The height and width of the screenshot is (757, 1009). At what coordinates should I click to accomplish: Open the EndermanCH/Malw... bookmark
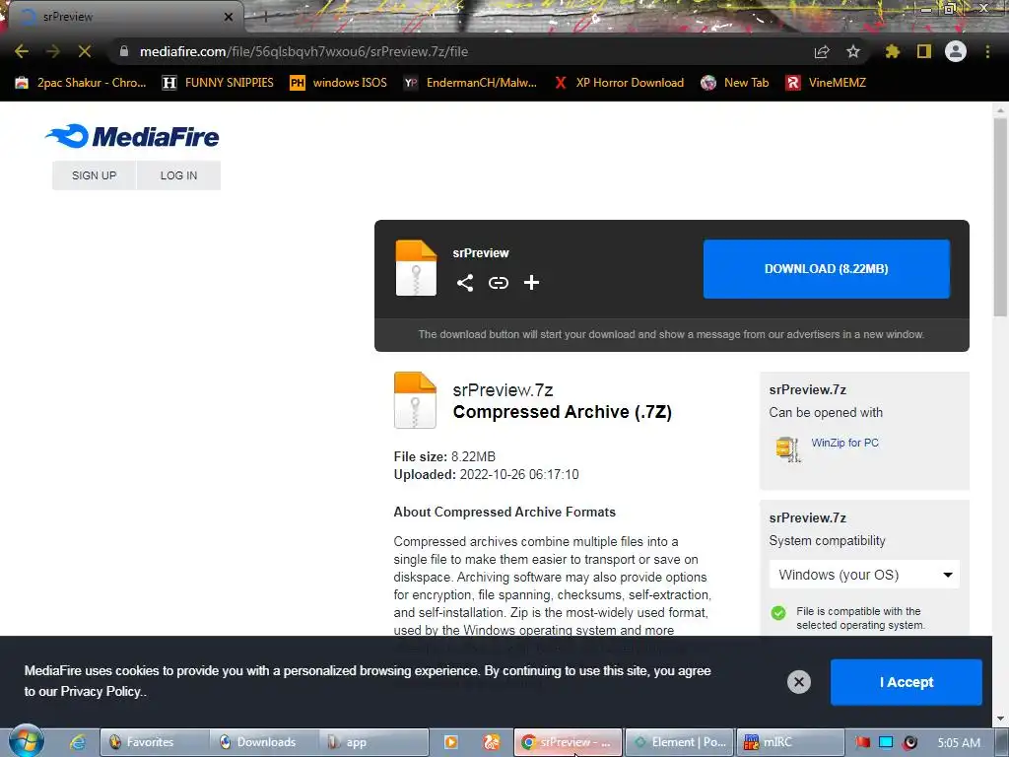[470, 83]
